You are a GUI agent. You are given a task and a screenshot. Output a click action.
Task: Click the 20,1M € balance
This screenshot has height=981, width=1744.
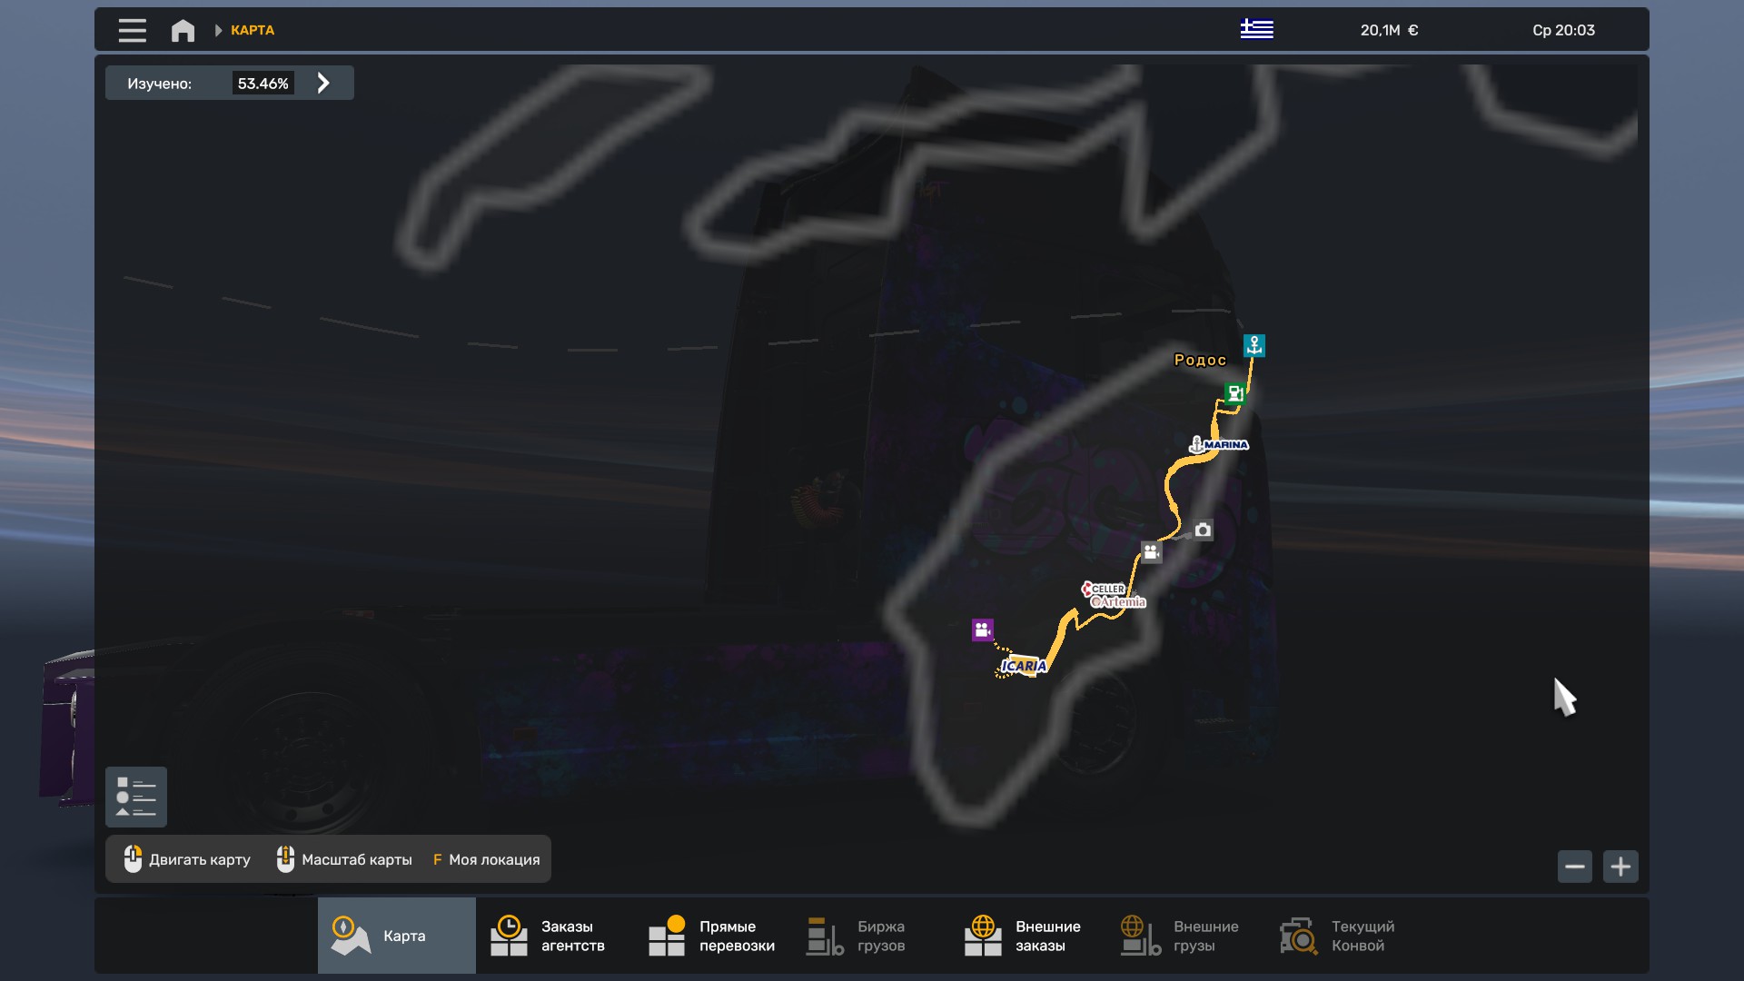tap(1389, 30)
